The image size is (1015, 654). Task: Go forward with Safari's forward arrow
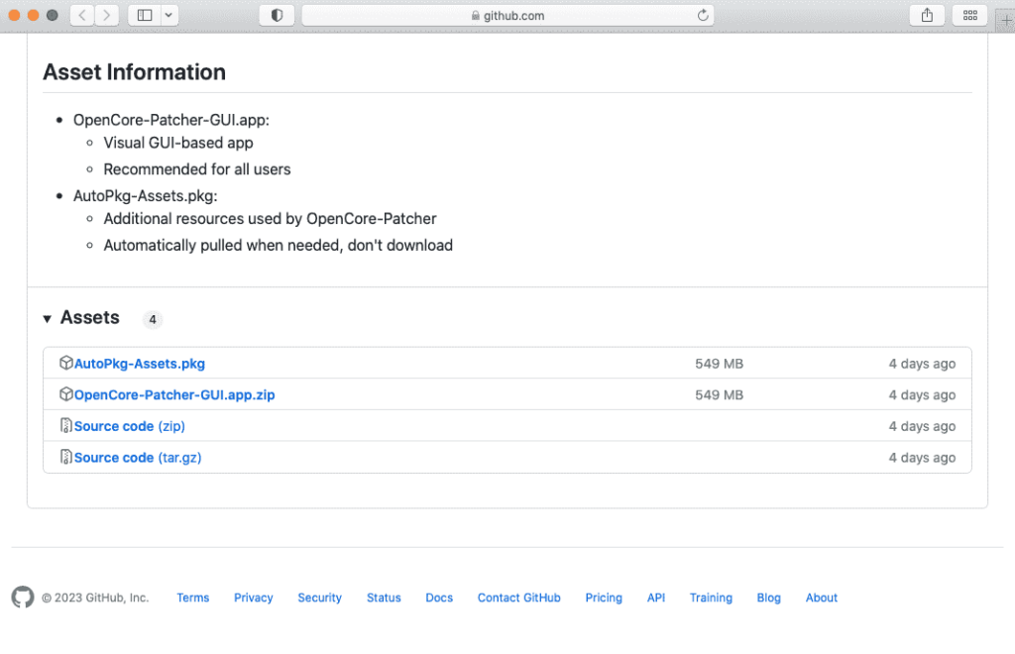click(107, 15)
